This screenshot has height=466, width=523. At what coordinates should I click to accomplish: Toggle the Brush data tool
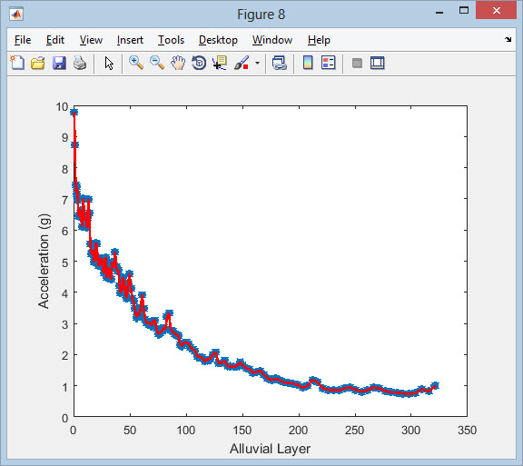point(242,63)
